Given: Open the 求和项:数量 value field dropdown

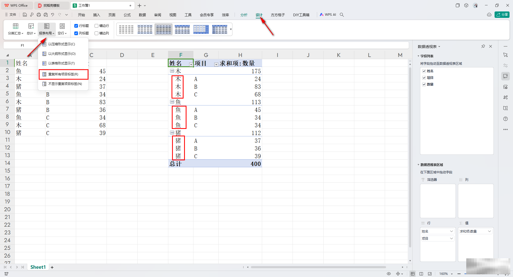Looking at the screenshot, I should (489, 231).
